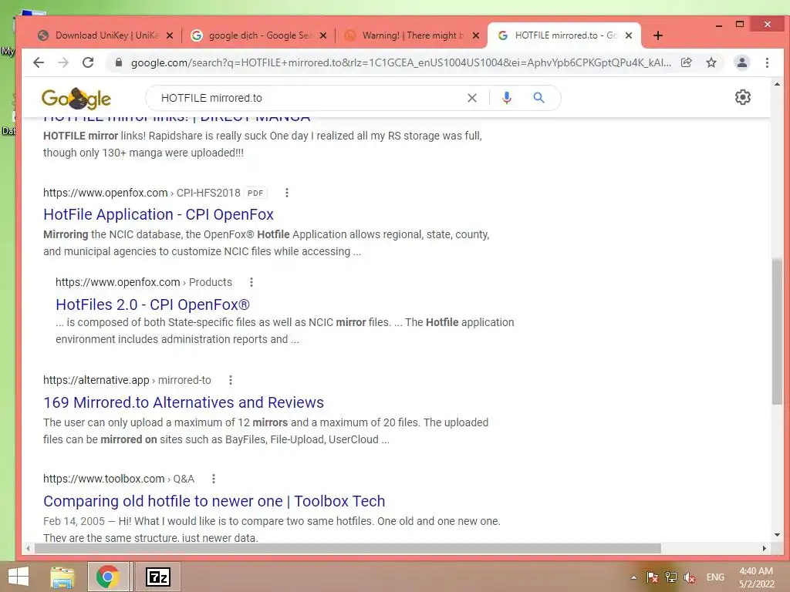Open a new browser tab

click(x=657, y=35)
